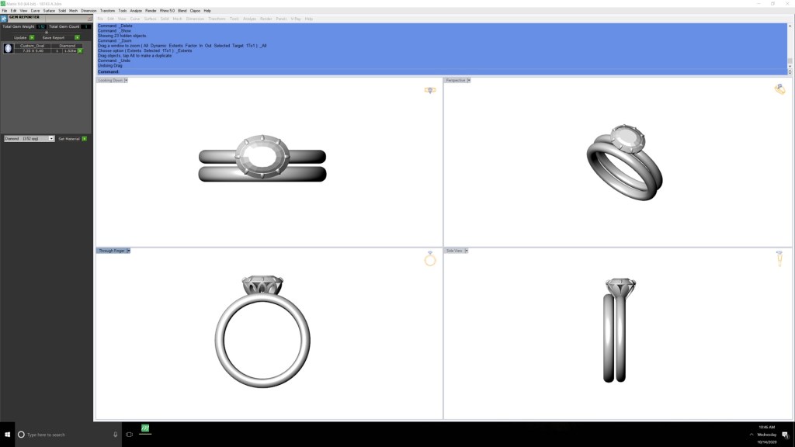Open the Perspective viewport dropdown arrow
Image resolution: width=795 pixels, height=447 pixels.
[469, 80]
